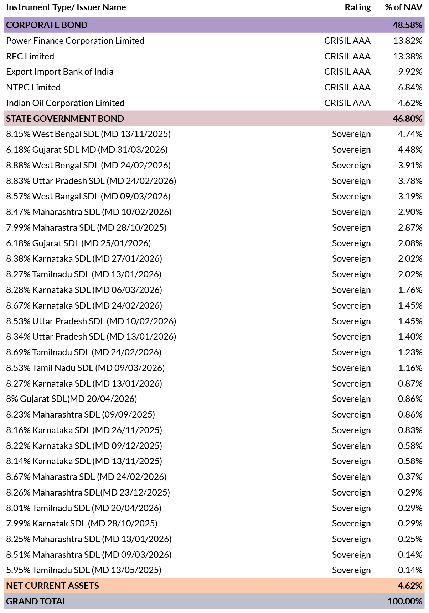
Task: Click the GRAND TOTAL row
Action: click(x=214, y=601)
